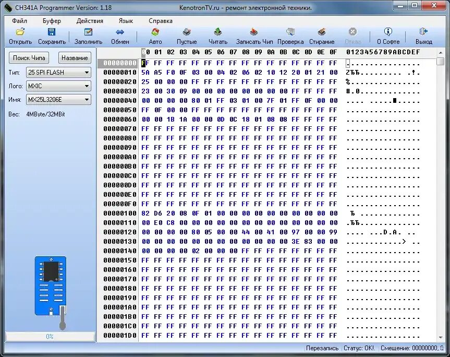Minimize the CH341A Programmer window
This screenshot has height=357, width=450.
click(400, 5)
